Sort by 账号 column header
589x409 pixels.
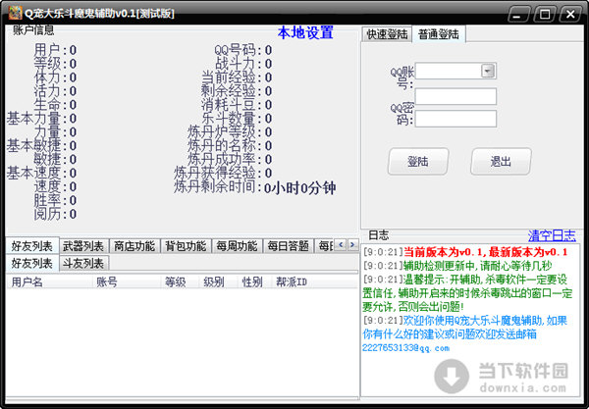click(127, 282)
